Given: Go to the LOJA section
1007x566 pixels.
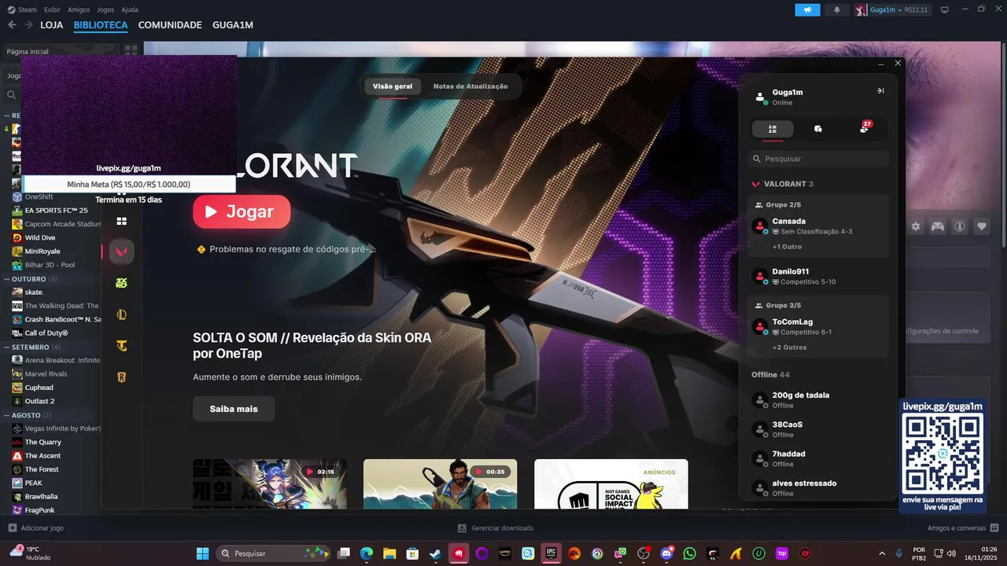Looking at the screenshot, I should [52, 25].
